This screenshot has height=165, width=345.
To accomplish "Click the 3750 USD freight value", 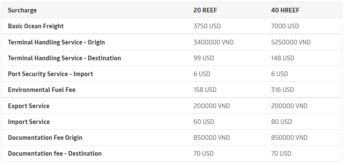I will 207,26.
